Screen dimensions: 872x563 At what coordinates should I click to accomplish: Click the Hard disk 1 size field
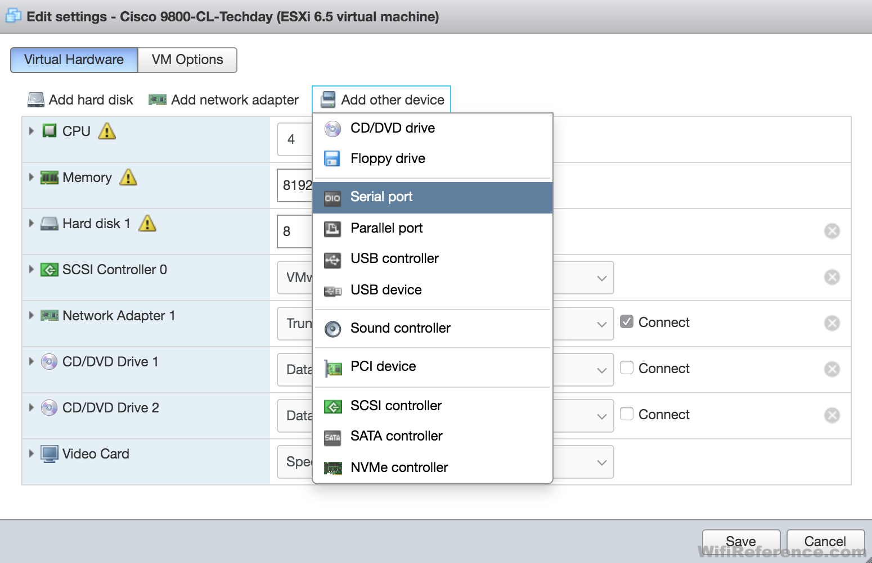point(295,231)
